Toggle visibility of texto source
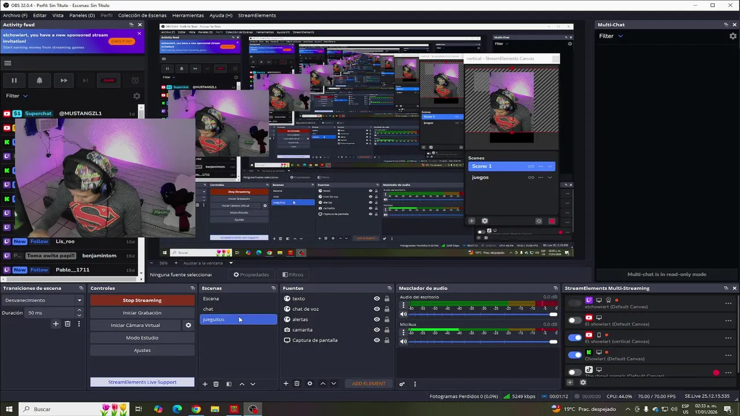 377,299
